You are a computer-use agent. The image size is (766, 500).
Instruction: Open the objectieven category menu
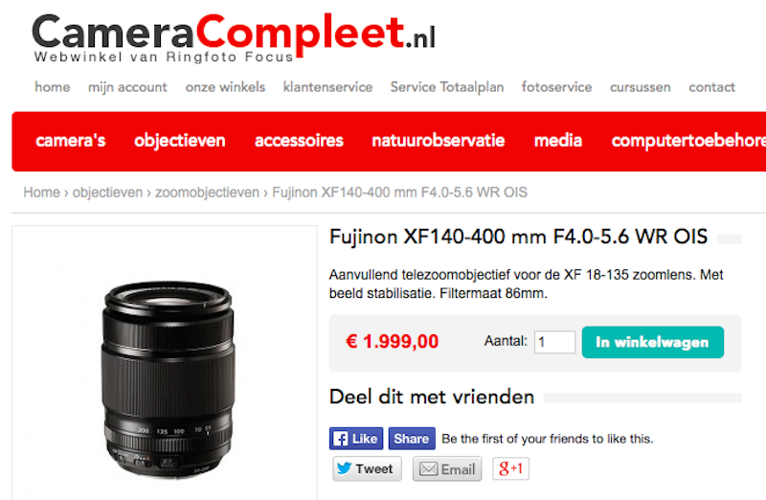tap(180, 141)
